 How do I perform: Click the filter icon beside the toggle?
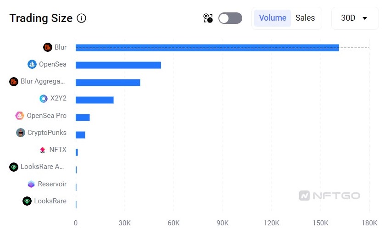click(208, 18)
